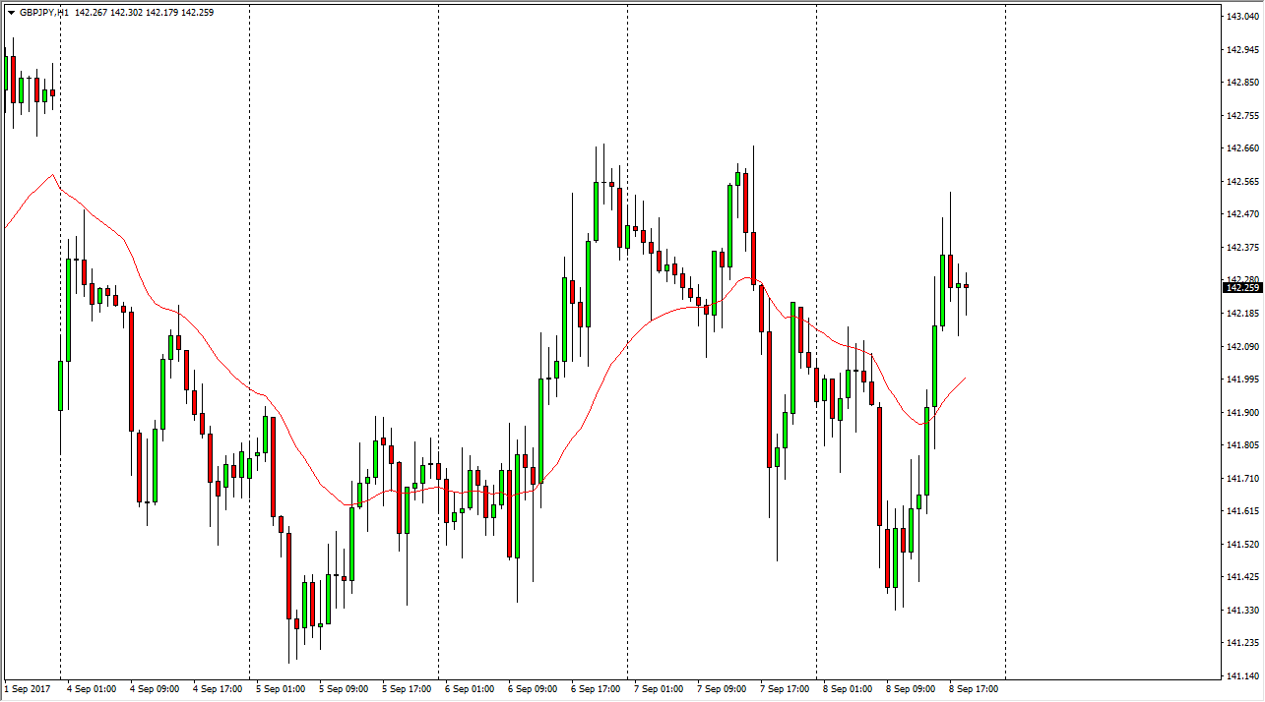Click the 143.040 price scale label
This screenshot has width=1265, height=702.
(1241, 17)
